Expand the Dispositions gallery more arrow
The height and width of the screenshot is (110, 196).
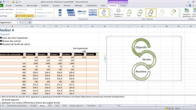(111, 16)
